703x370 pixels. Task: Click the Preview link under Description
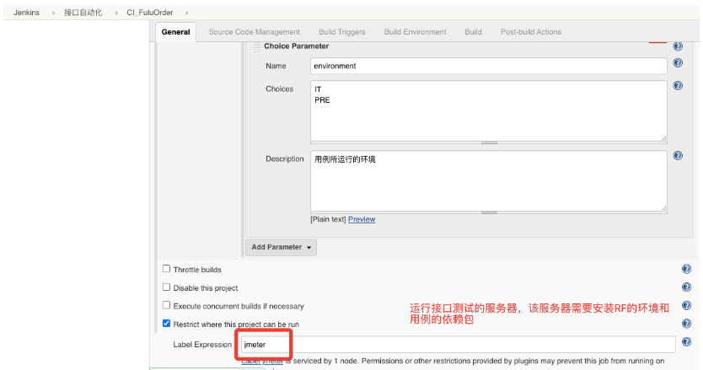pos(362,219)
